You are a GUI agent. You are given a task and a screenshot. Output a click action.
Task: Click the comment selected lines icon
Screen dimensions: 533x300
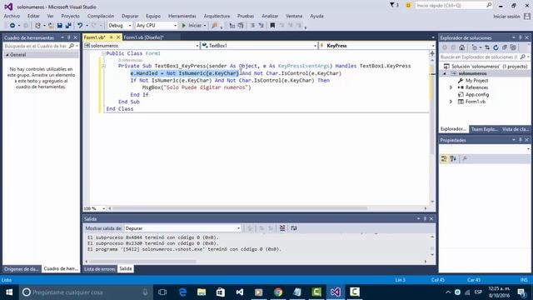pos(252,26)
